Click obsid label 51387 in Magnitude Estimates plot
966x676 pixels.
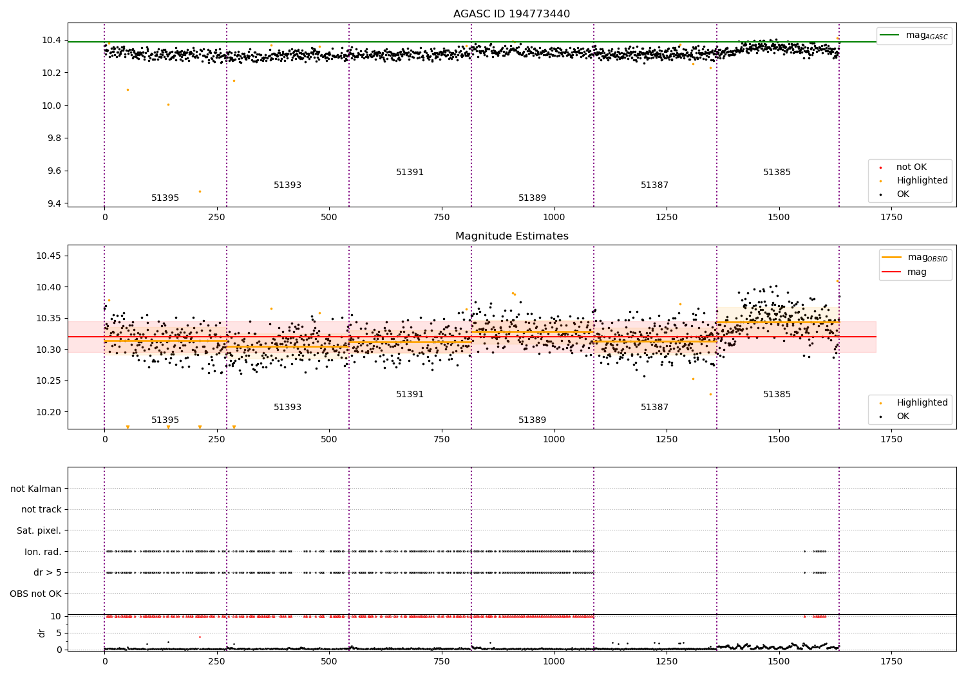tap(655, 408)
